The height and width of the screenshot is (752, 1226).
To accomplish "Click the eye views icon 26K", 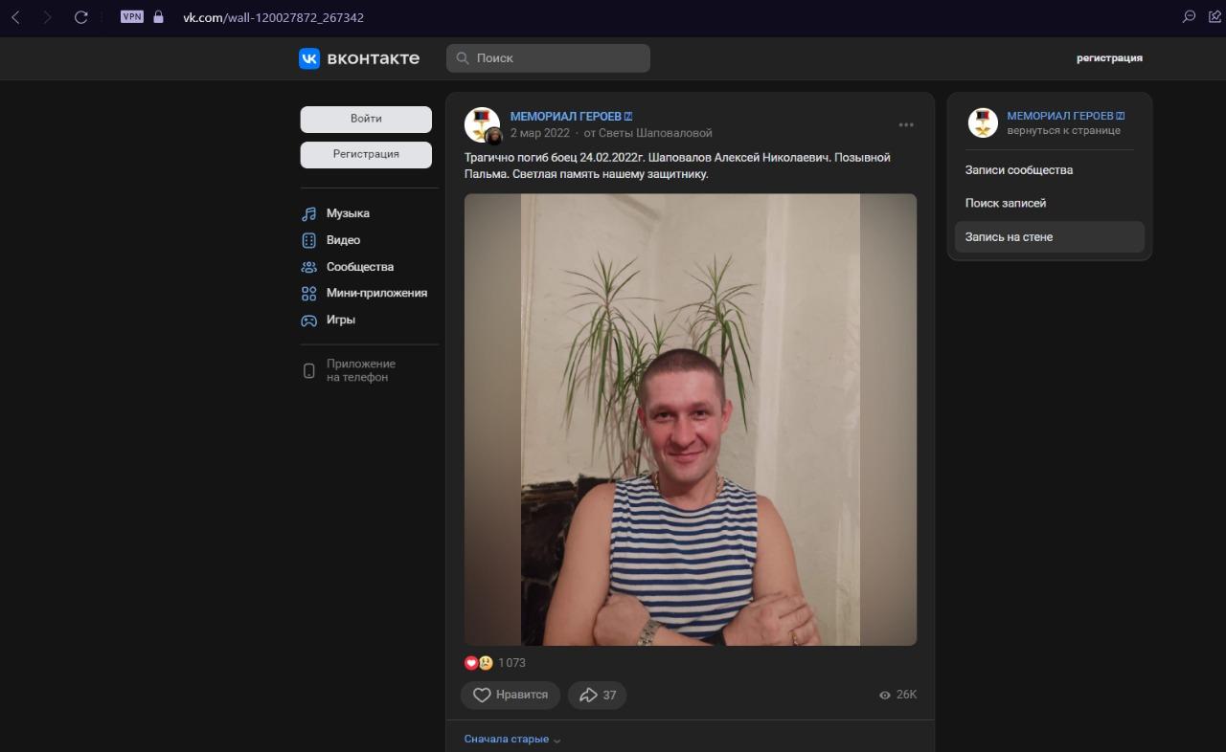I will 885,696.
